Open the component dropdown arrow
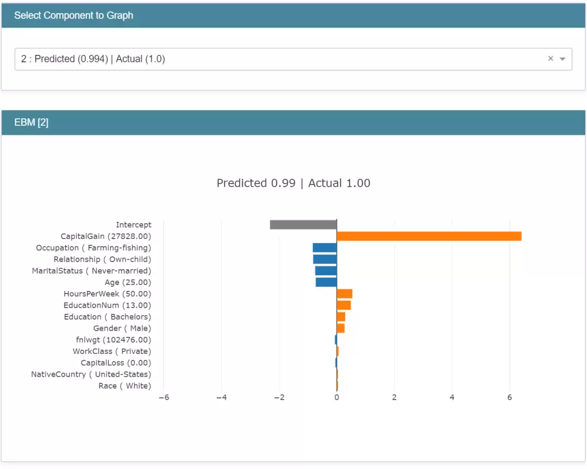The height and width of the screenshot is (469, 587). point(563,59)
